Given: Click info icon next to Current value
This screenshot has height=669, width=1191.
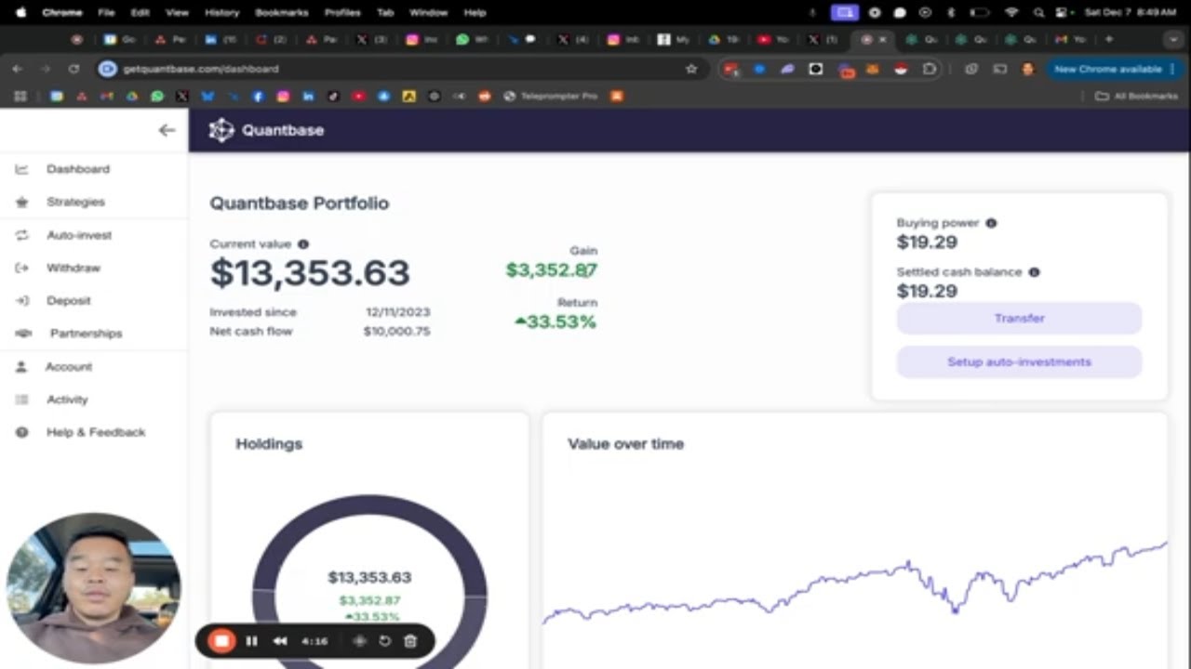Looking at the screenshot, I should click(x=302, y=244).
